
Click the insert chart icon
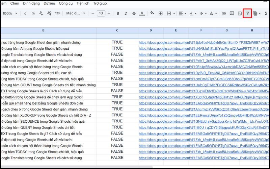pos(240,14)
